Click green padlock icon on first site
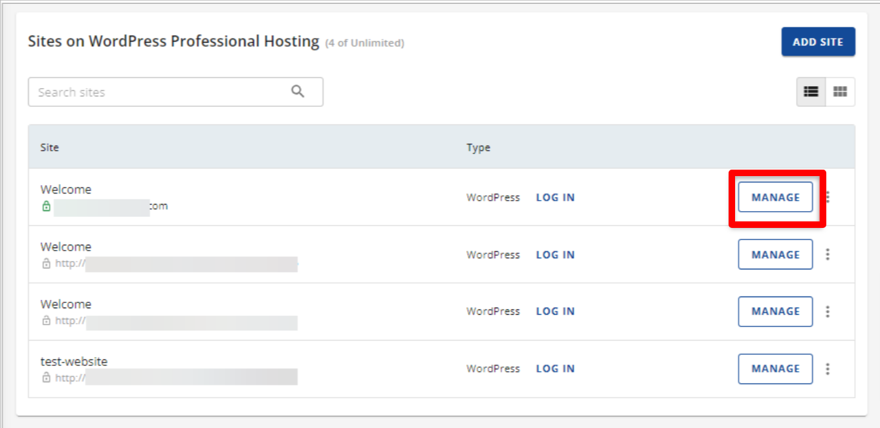 point(46,206)
